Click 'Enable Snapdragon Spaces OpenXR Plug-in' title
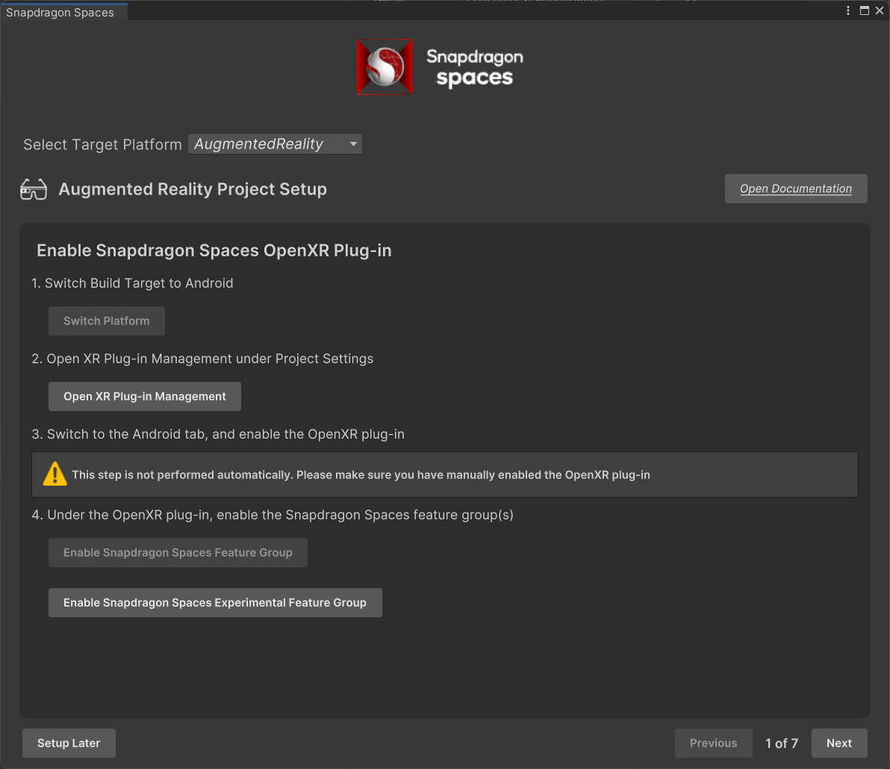 (x=214, y=250)
